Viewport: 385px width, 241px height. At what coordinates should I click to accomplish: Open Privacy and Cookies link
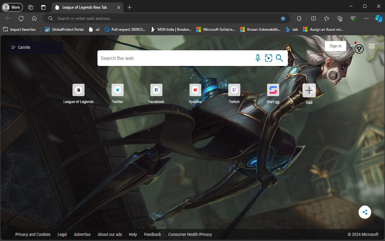point(33,234)
